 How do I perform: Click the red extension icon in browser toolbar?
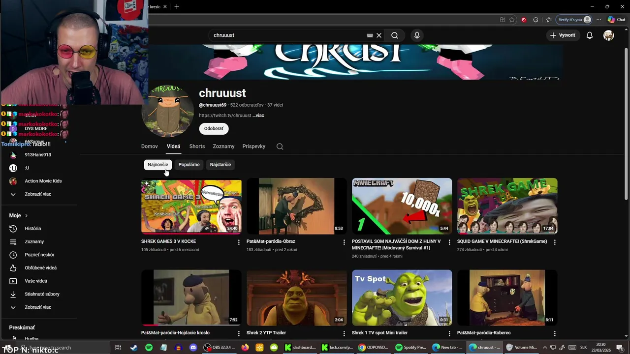(x=524, y=20)
